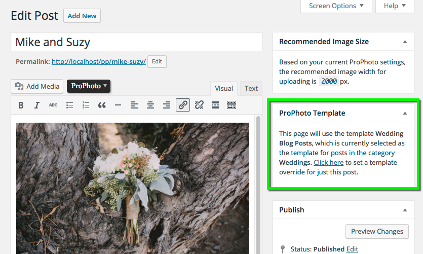Toggle italic formatting in editor toolbar
Viewport: 423px width, 254px height.
pos(37,105)
